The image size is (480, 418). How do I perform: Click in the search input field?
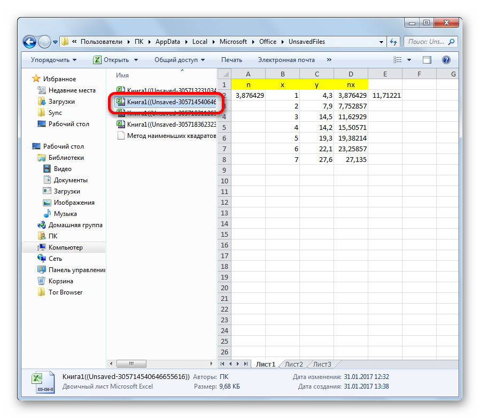tap(428, 42)
